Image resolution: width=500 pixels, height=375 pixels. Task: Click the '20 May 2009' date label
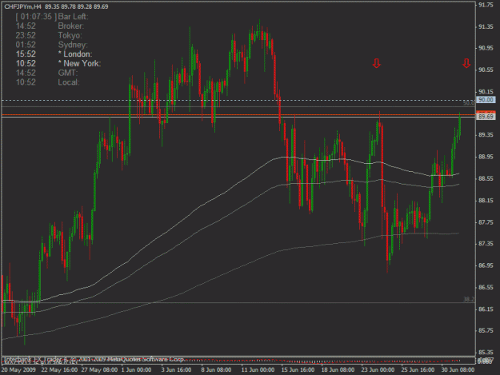(18, 369)
